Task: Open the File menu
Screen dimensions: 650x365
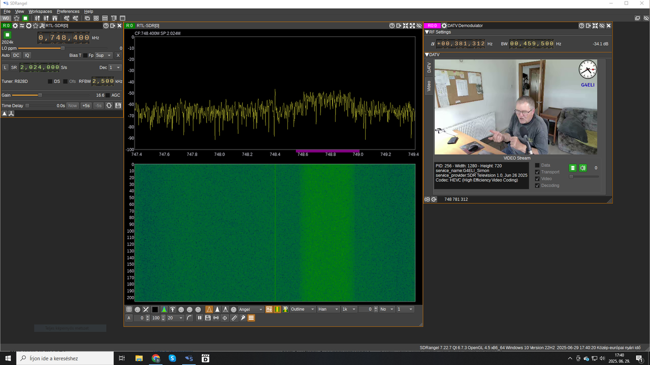Action: pos(7,11)
